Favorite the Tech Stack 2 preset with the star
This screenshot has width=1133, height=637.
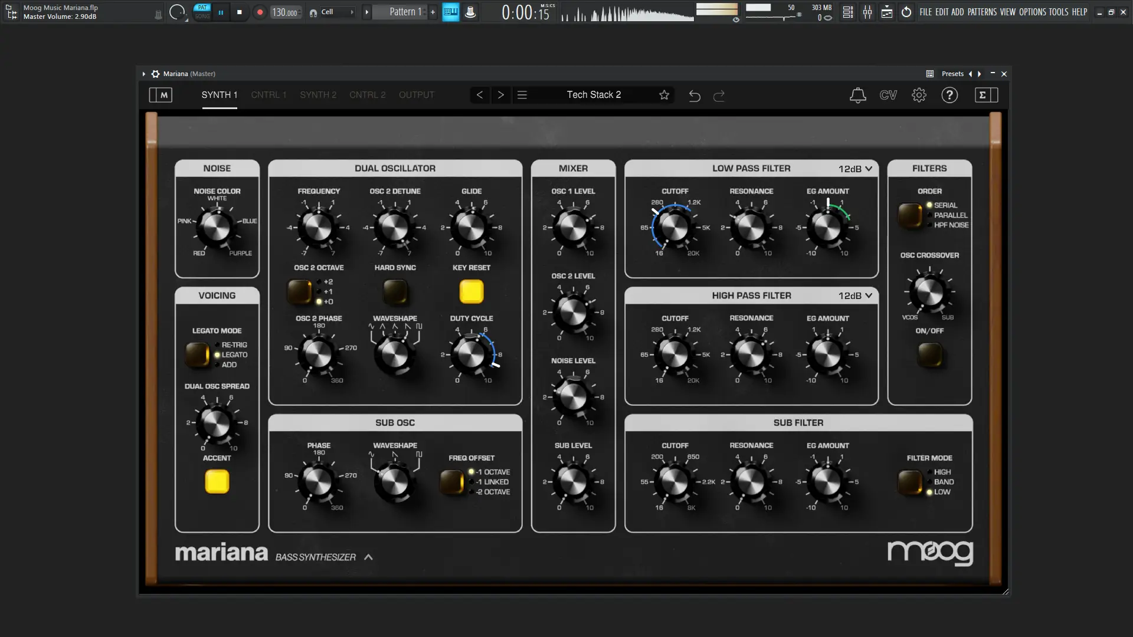(664, 95)
